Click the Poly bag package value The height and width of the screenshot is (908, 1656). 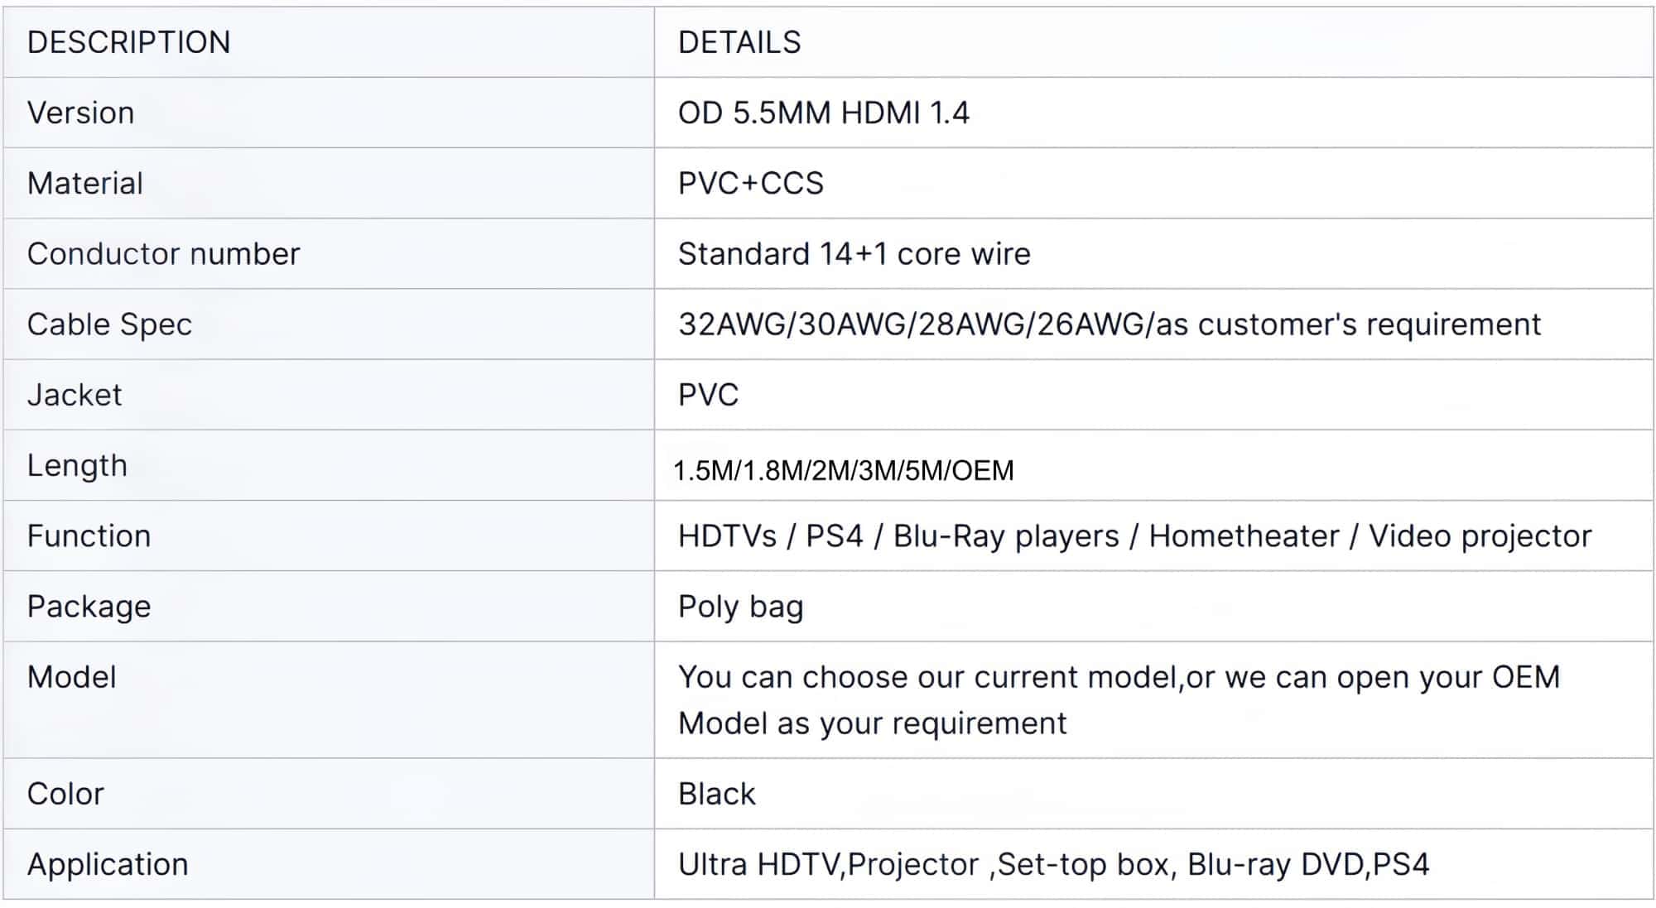[x=740, y=607]
